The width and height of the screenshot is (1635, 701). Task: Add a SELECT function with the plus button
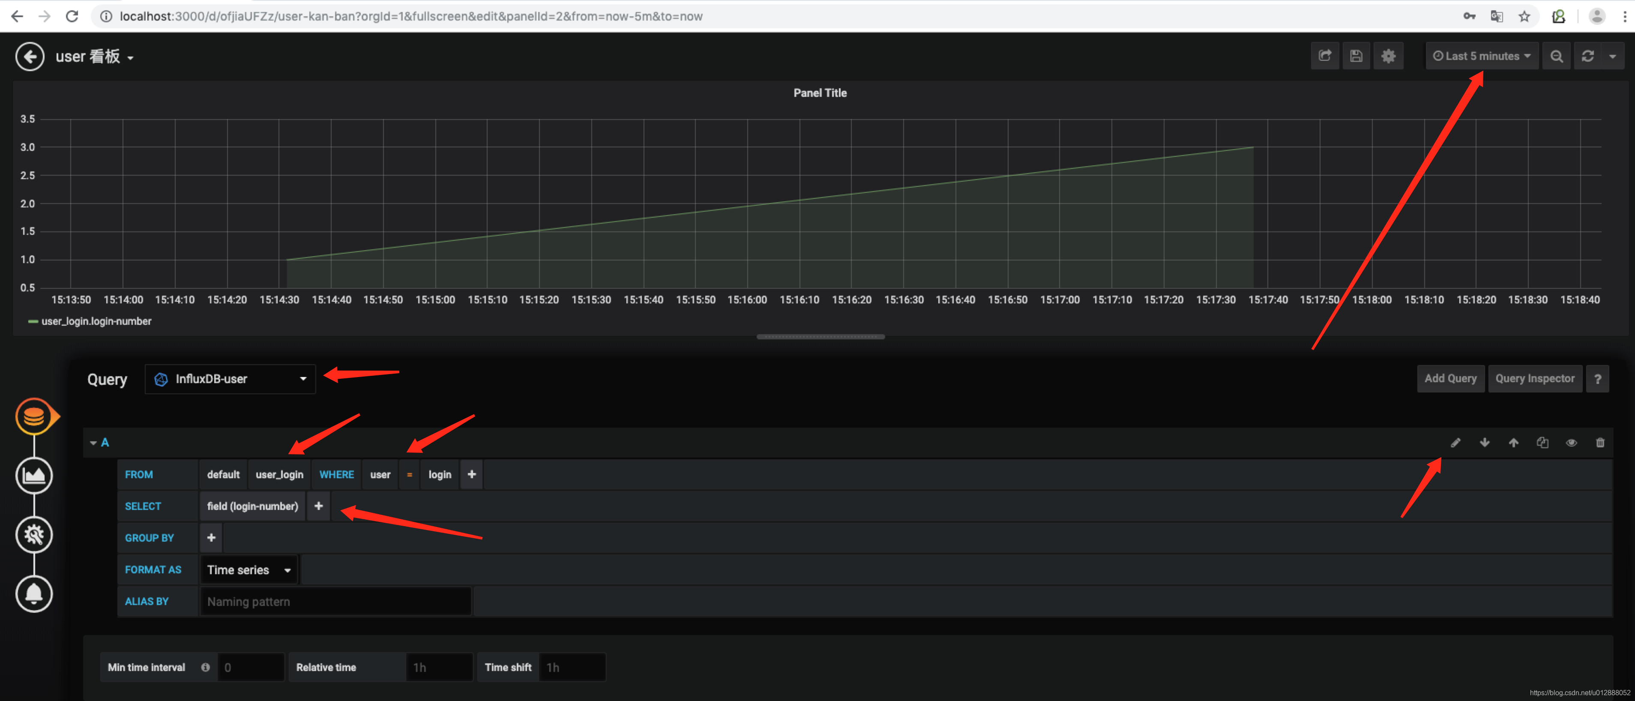pyautogui.click(x=319, y=506)
